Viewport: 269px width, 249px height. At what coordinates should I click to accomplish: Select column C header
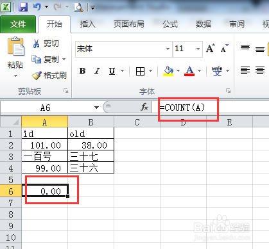pos(137,122)
